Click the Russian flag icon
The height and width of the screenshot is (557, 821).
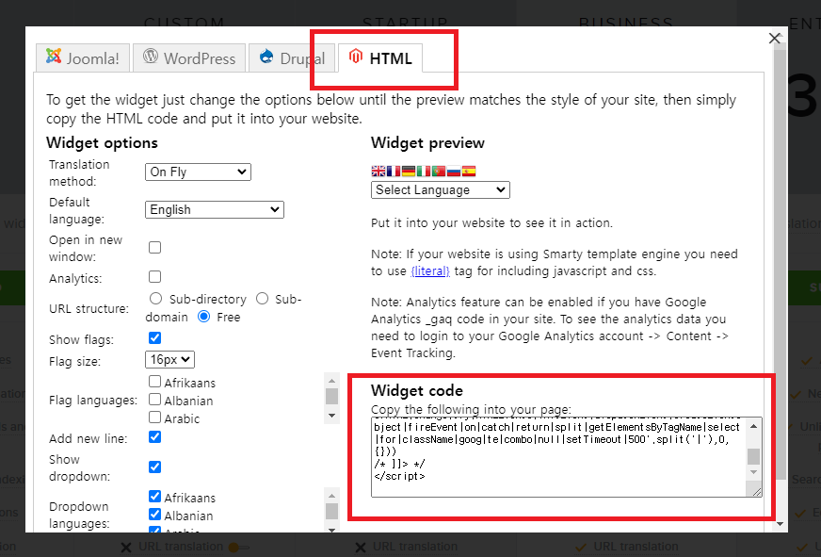coord(454,171)
